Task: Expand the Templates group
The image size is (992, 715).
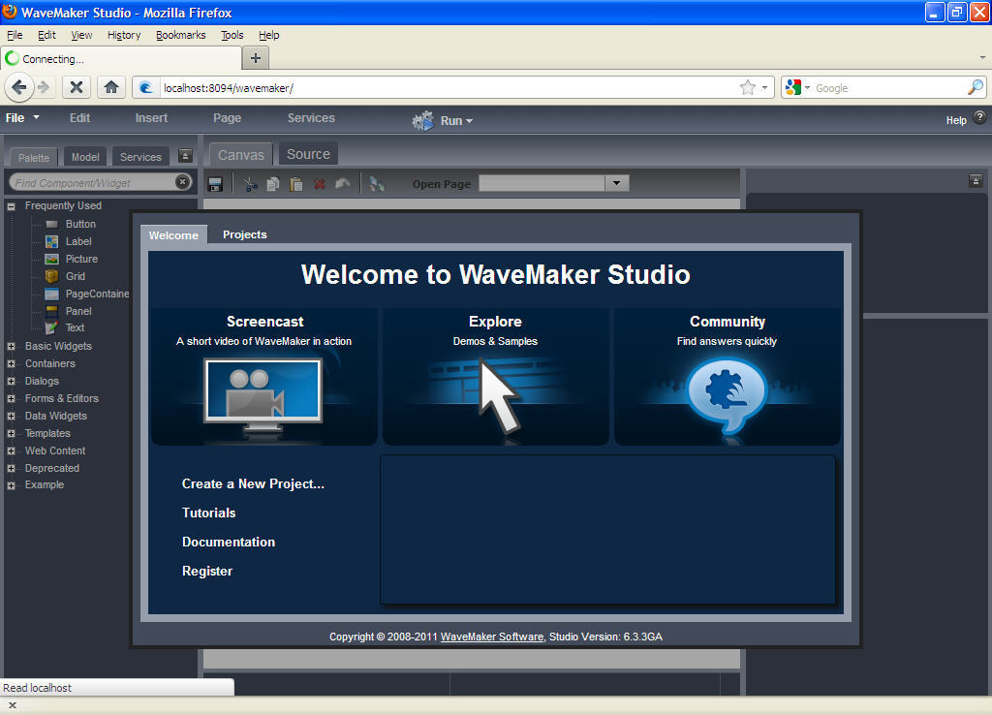Action: point(11,433)
